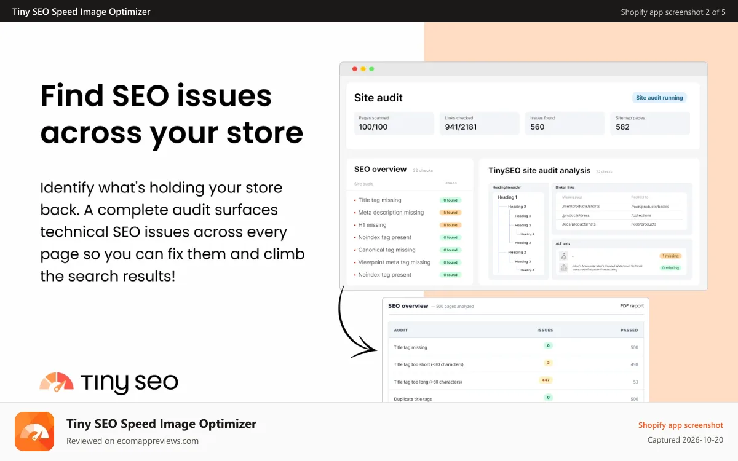The width and height of the screenshot is (738, 461).
Task: Click the passed count '498'
Action: point(633,364)
